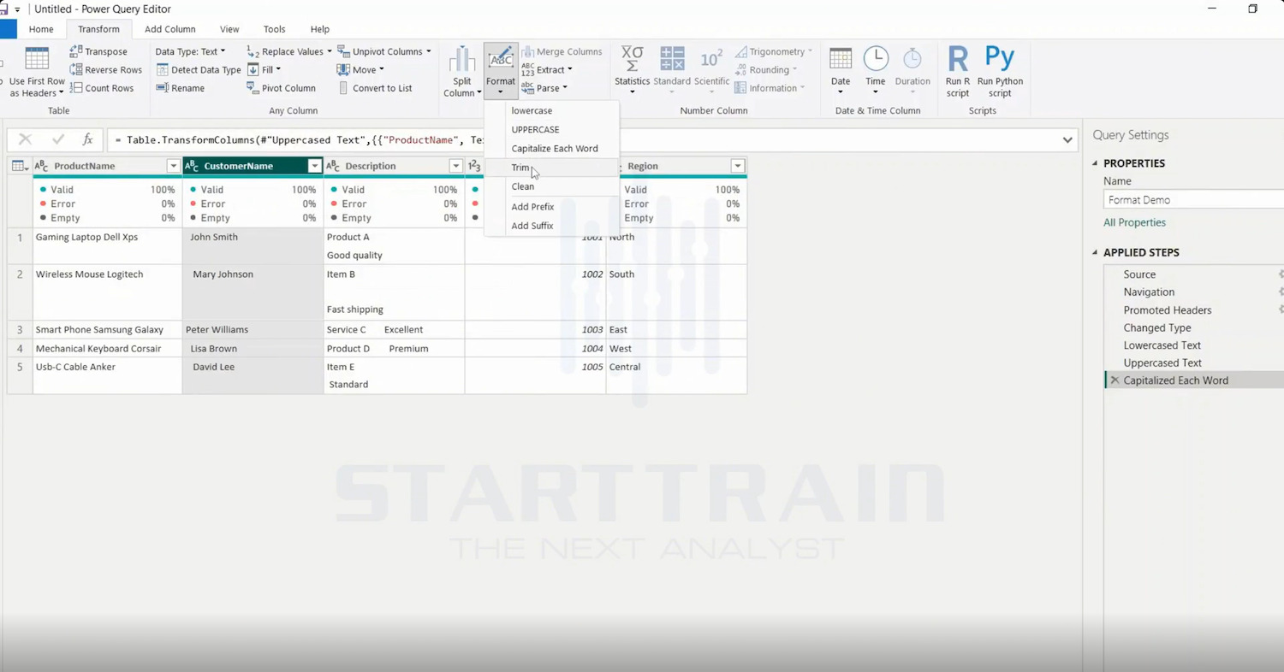
Task: Open the All Properties link
Action: pyautogui.click(x=1134, y=222)
